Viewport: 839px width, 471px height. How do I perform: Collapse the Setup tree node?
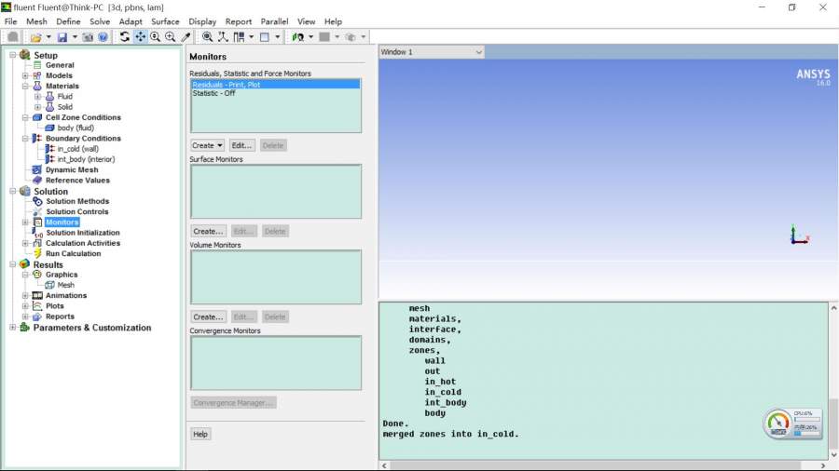12,55
